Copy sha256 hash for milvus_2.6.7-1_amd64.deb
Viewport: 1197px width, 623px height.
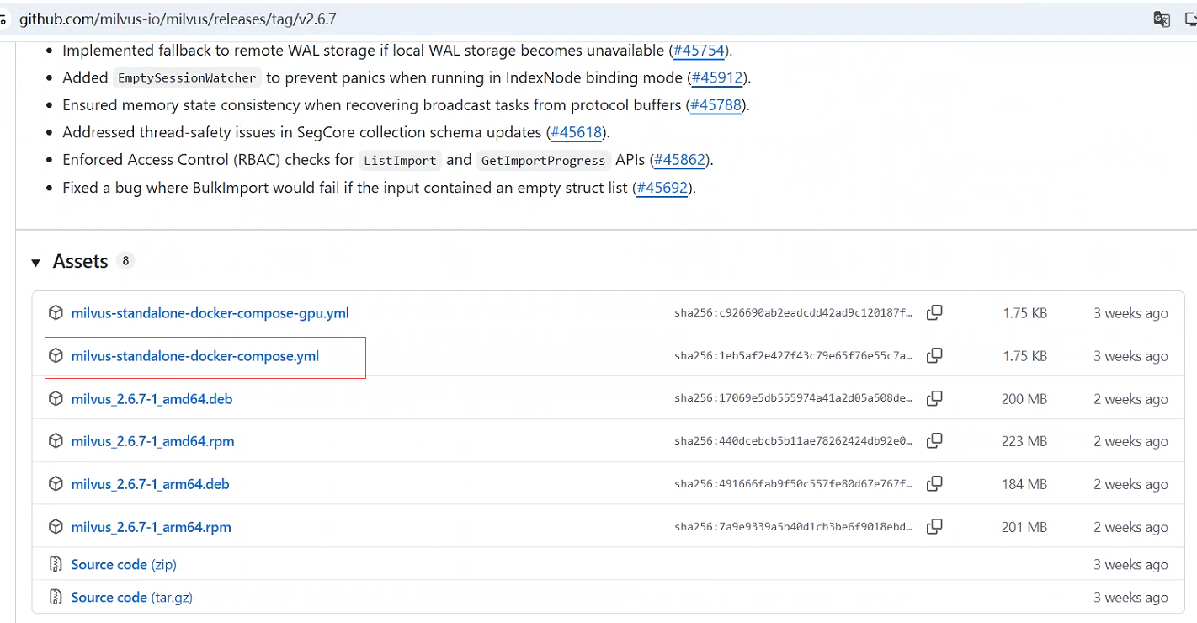(934, 399)
